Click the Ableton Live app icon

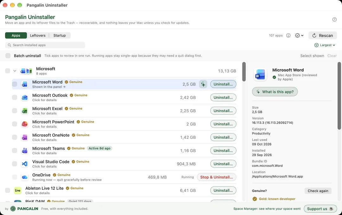[18, 190]
